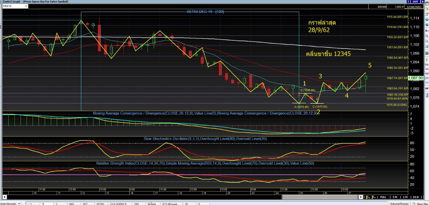Click the Volume(Shares) status label
This screenshot has width=429, height=205.
tap(399, 204)
